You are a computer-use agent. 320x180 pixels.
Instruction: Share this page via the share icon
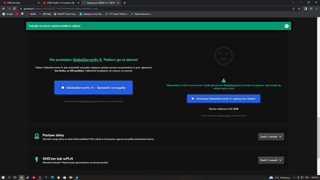tap(293, 9)
